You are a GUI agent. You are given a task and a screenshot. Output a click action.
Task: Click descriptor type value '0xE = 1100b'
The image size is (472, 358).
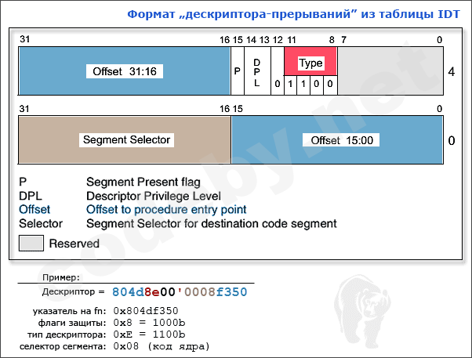point(149,334)
